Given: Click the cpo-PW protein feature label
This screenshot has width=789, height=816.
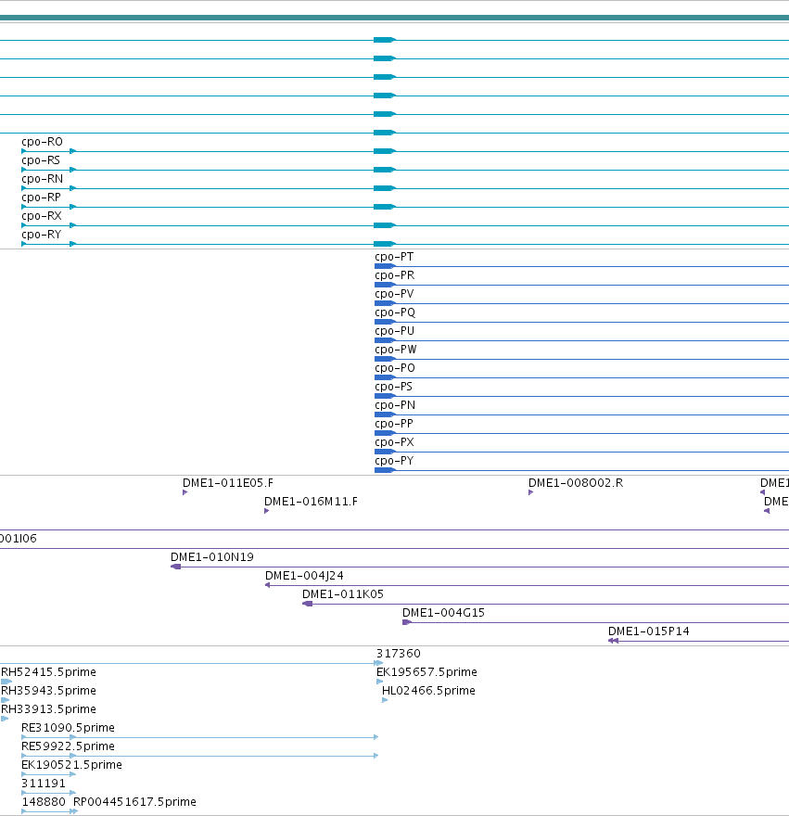Looking at the screenshot, I should (x=396, y=350).
